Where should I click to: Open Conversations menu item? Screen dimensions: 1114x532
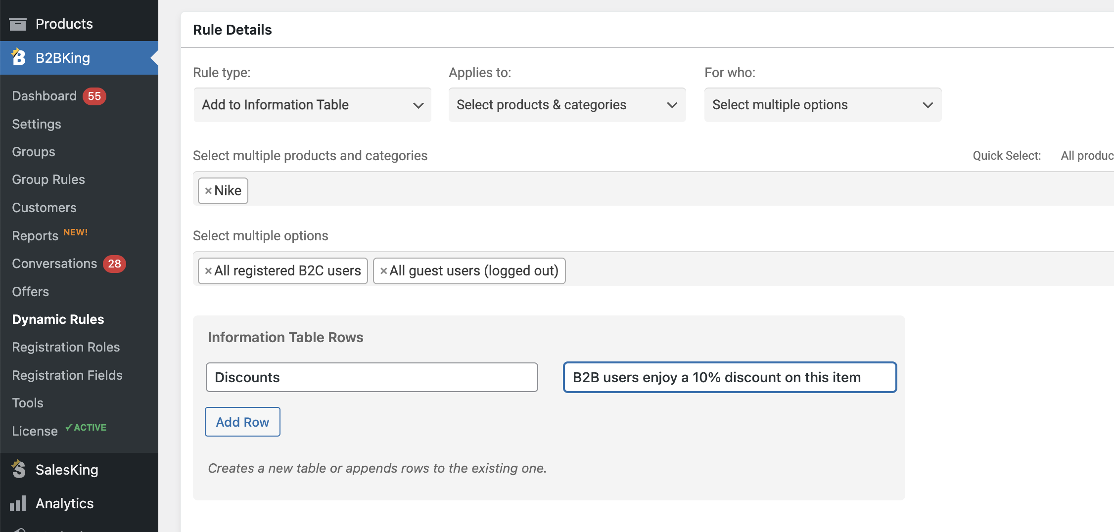click(54, 264)
